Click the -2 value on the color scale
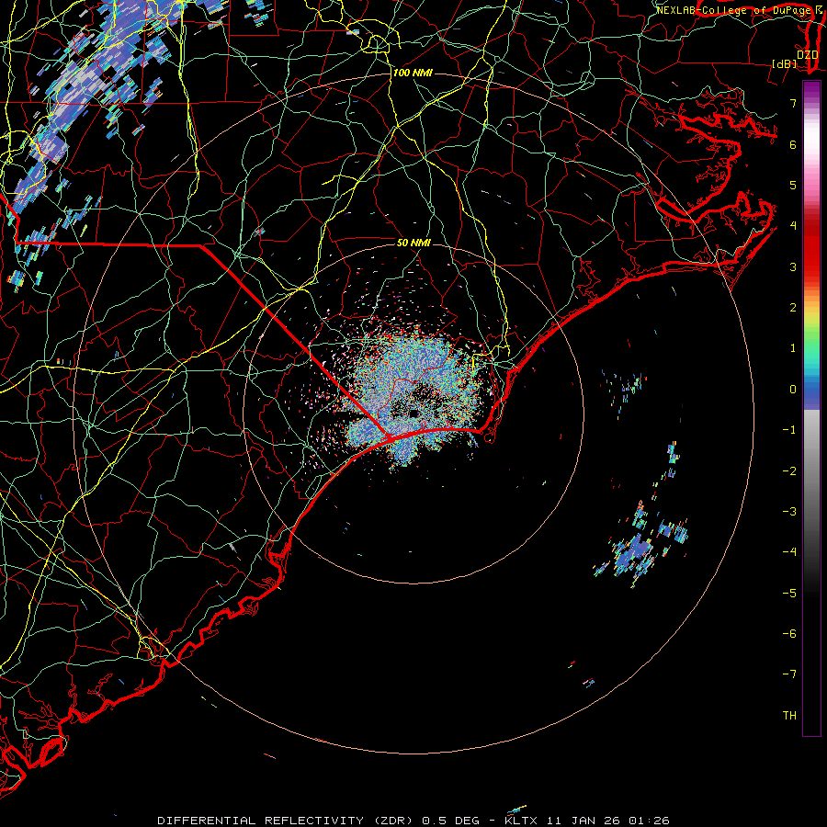Viewport: 827px width, 827px height. click(x=789, y=471)
